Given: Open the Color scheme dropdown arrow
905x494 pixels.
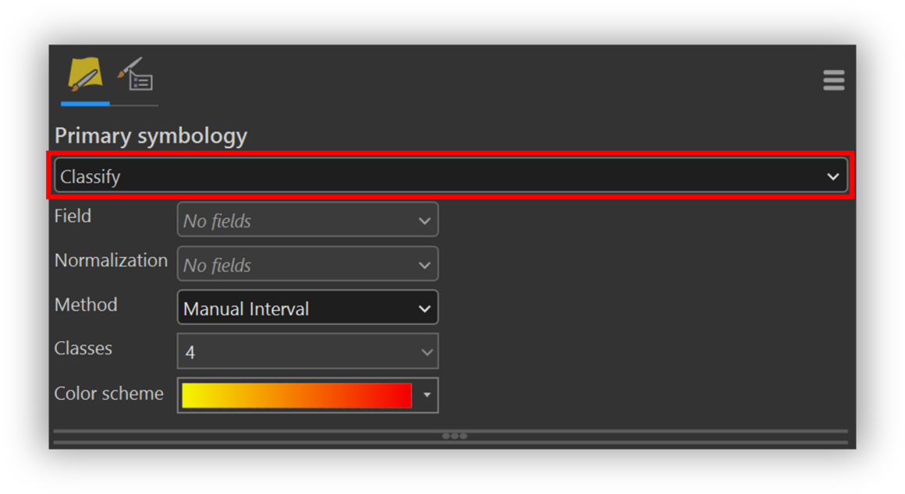Looking at the screenshot, I should (427, 395).
